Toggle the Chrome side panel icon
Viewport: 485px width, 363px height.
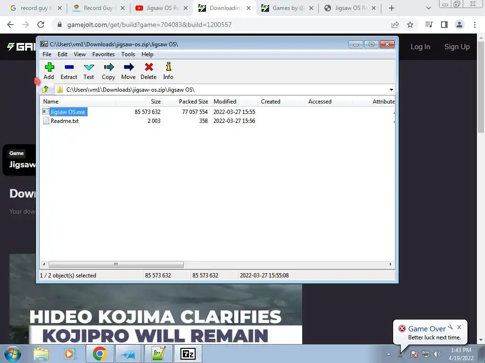444,25
